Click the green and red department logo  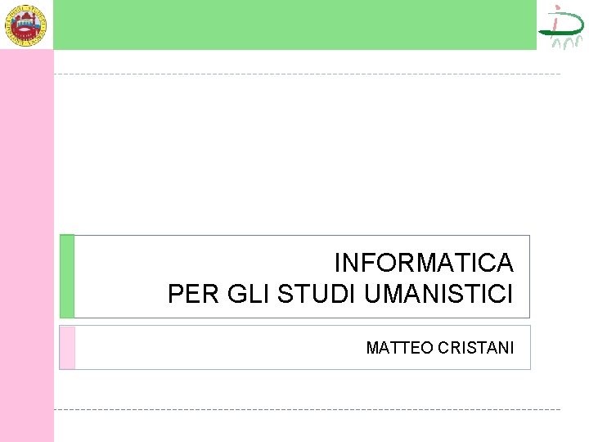[561, 26]
